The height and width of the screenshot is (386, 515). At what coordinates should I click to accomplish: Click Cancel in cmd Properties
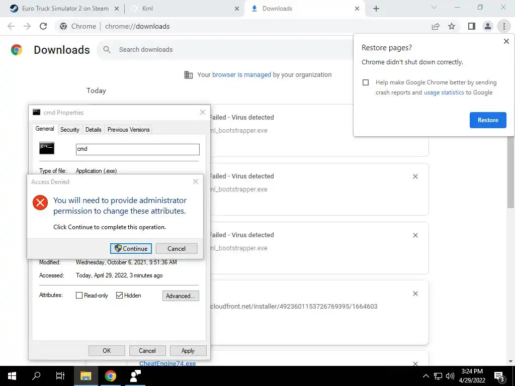pos(147,350)
